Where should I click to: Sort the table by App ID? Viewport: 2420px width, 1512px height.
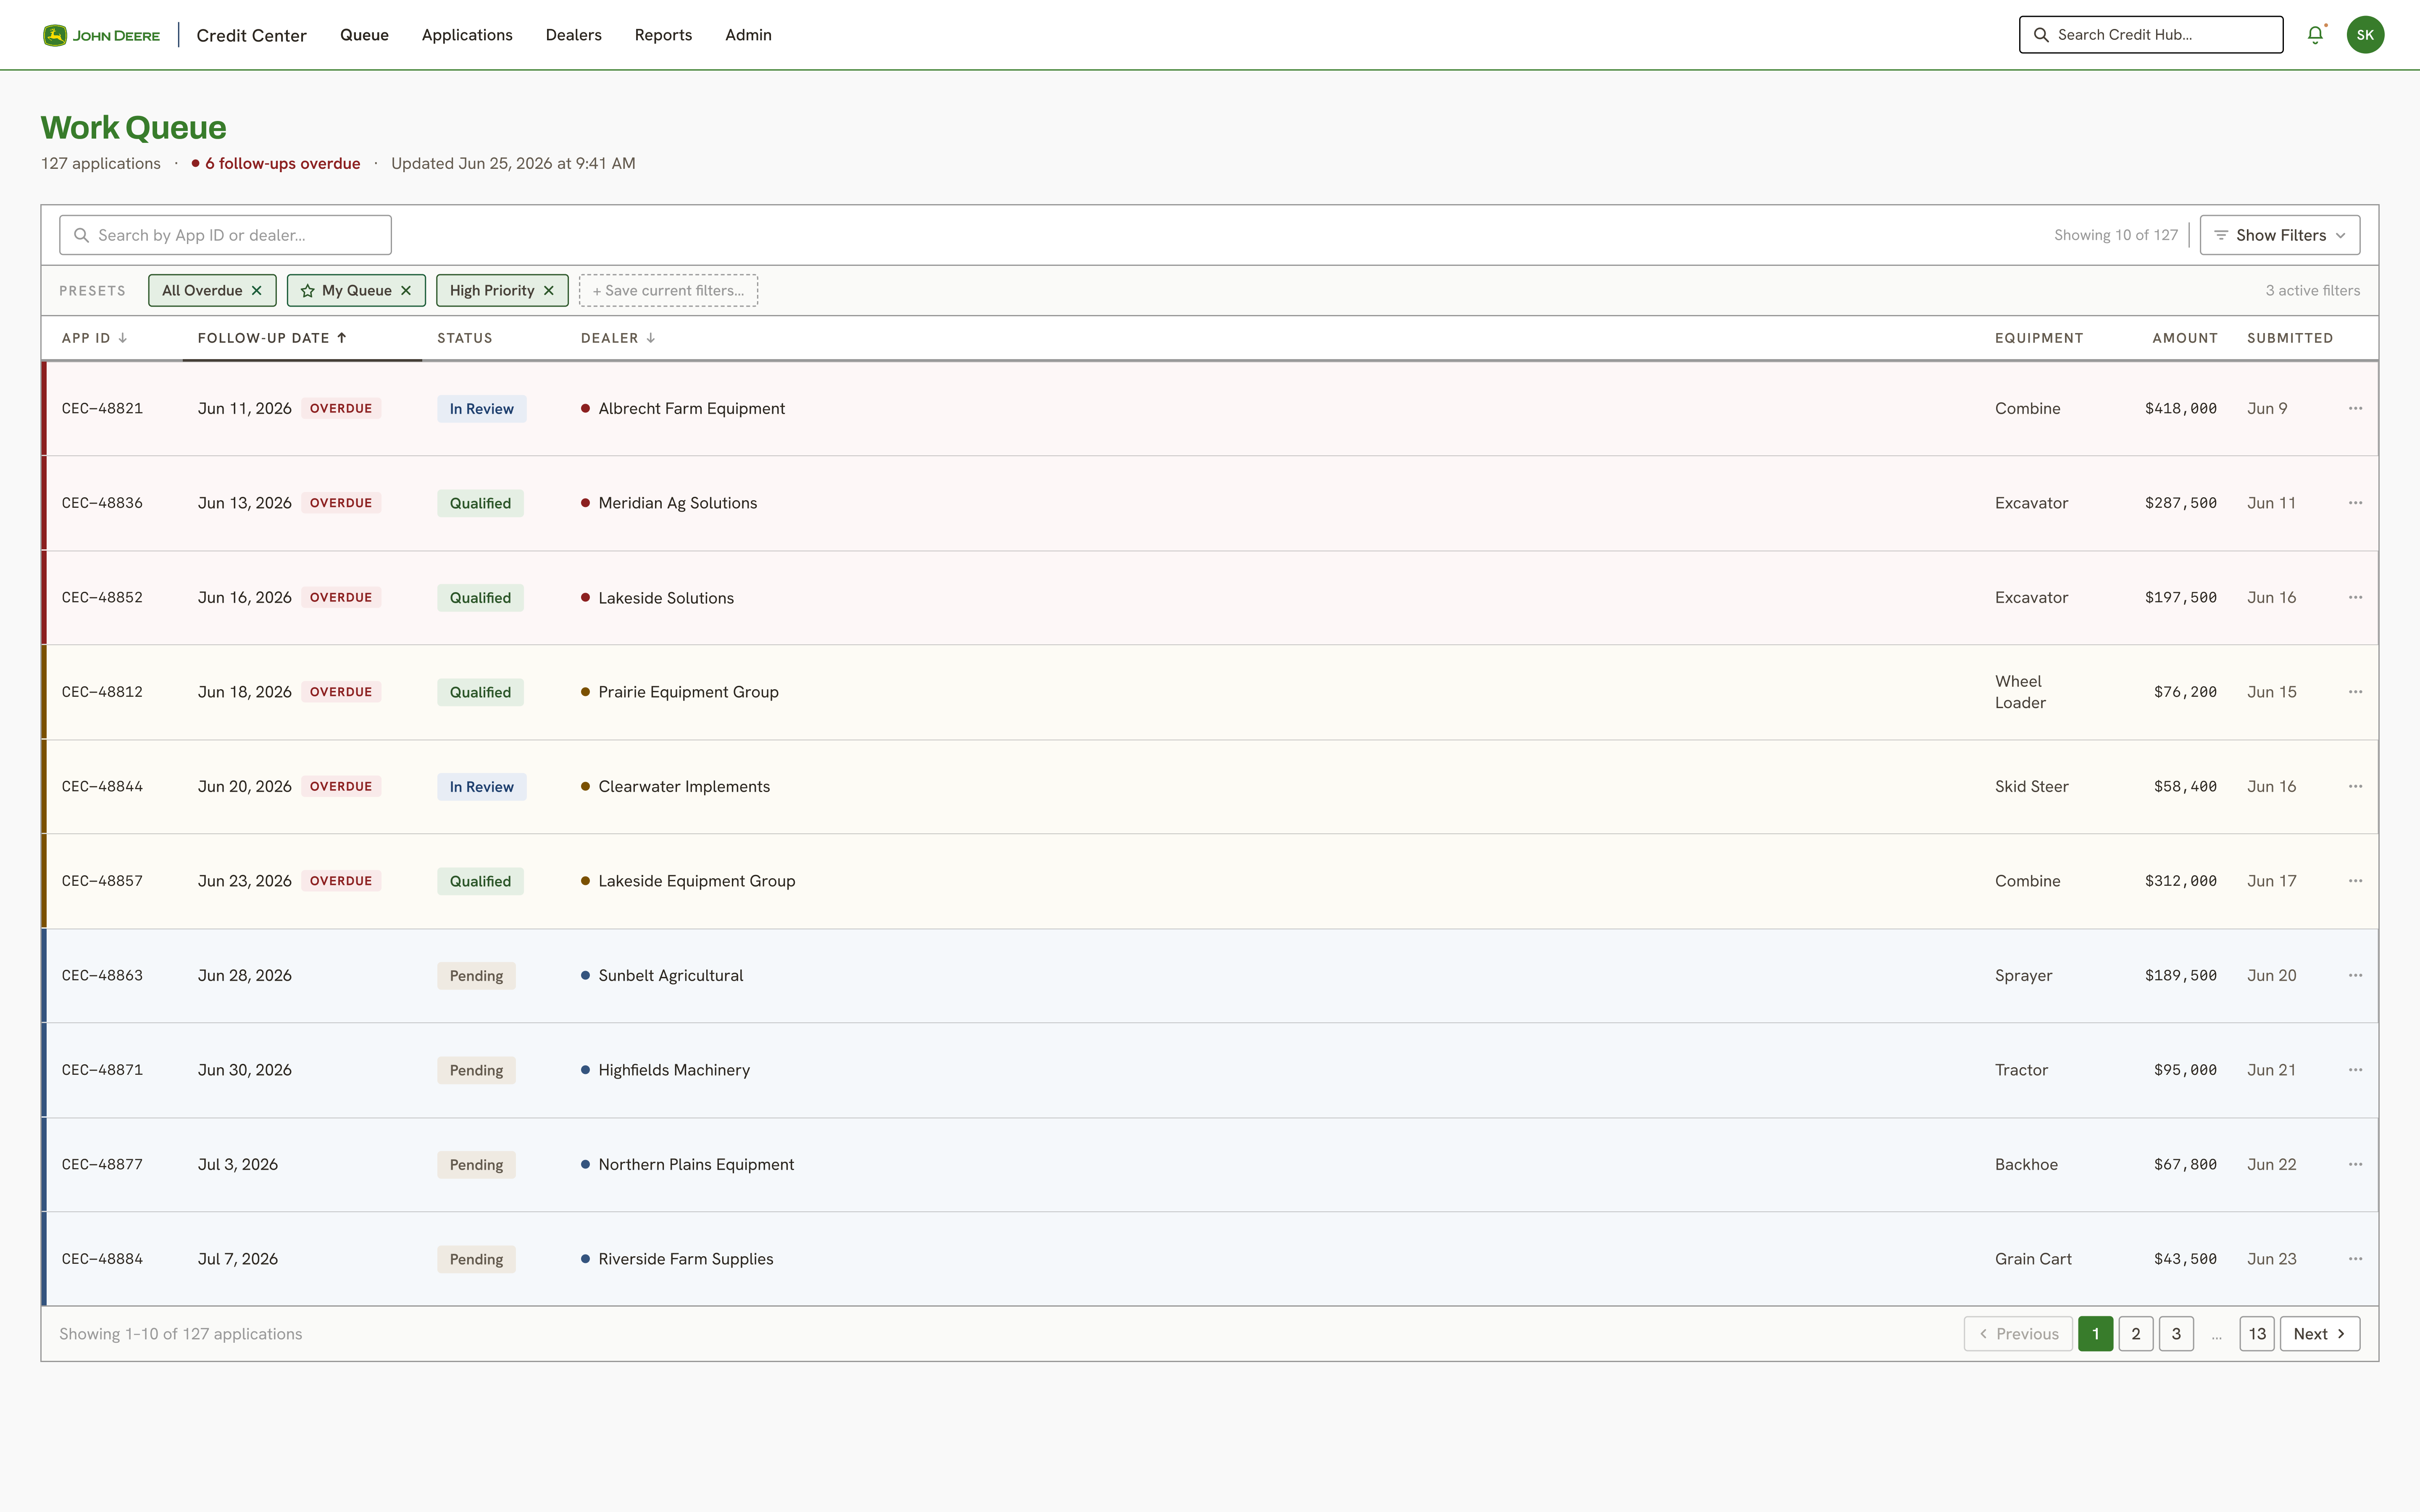[x=94, y=338]
